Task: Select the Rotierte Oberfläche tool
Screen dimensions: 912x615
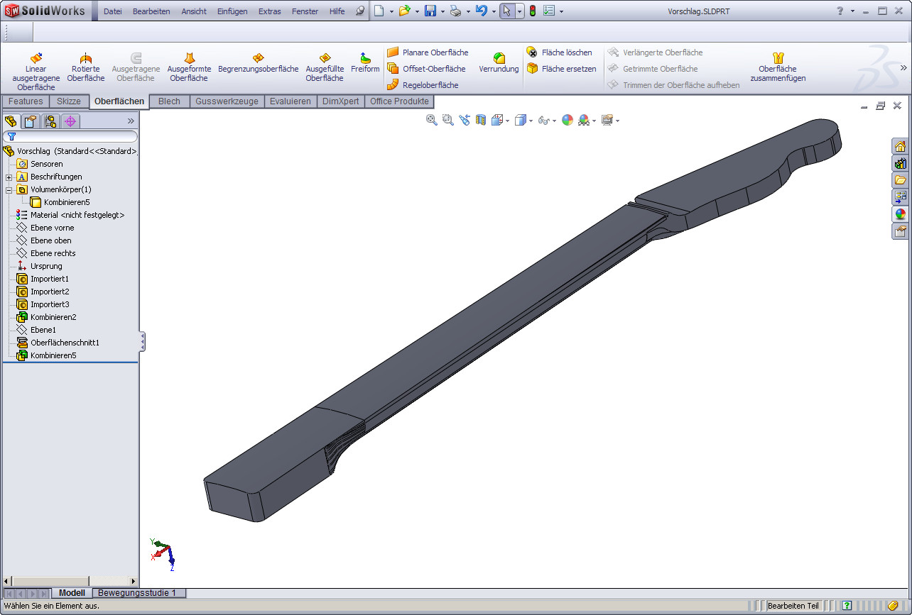Action: pos(86,67)
